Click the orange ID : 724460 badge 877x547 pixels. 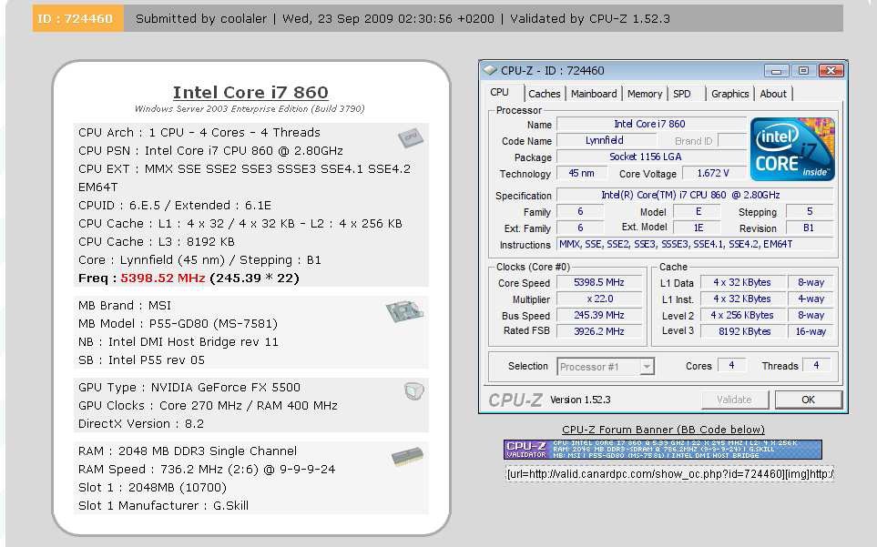coord(77,18)
